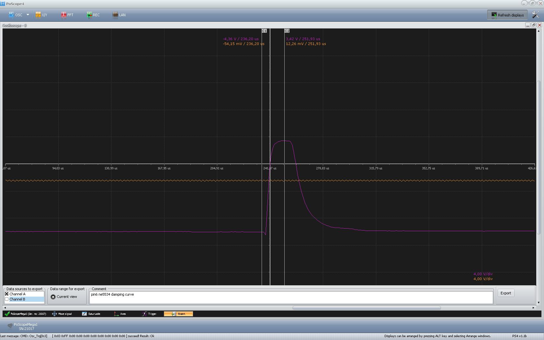The width and height of the screenshot is (544, 340).
Task: Select the Move signal tool
Action: 62,314
